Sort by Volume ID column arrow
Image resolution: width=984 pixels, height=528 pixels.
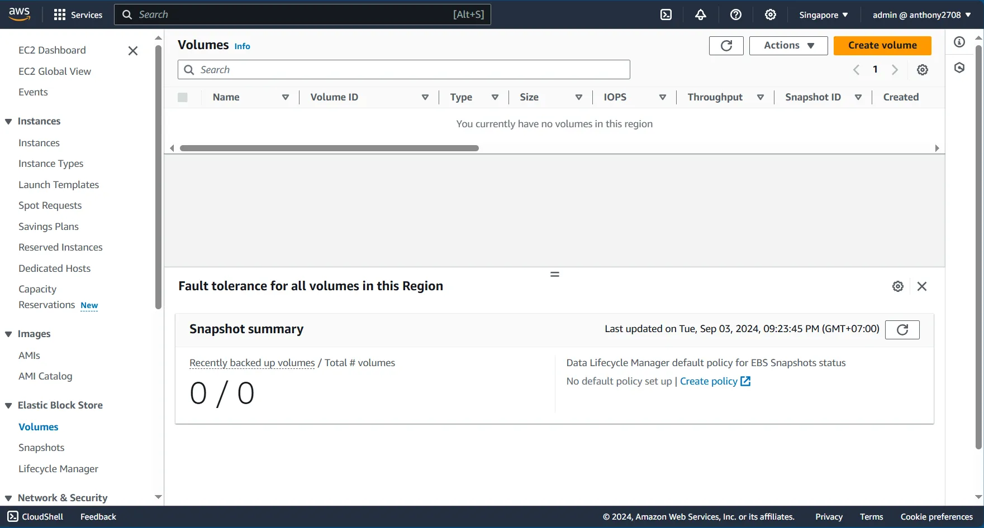point(425,97)
